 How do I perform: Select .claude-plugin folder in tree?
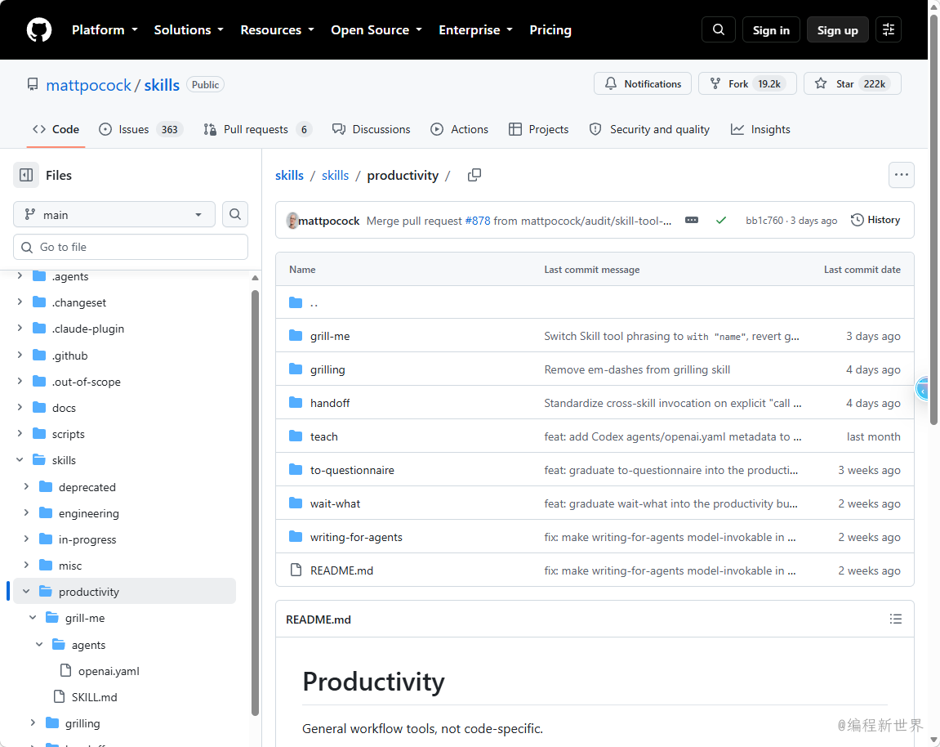tap(88, 329)
